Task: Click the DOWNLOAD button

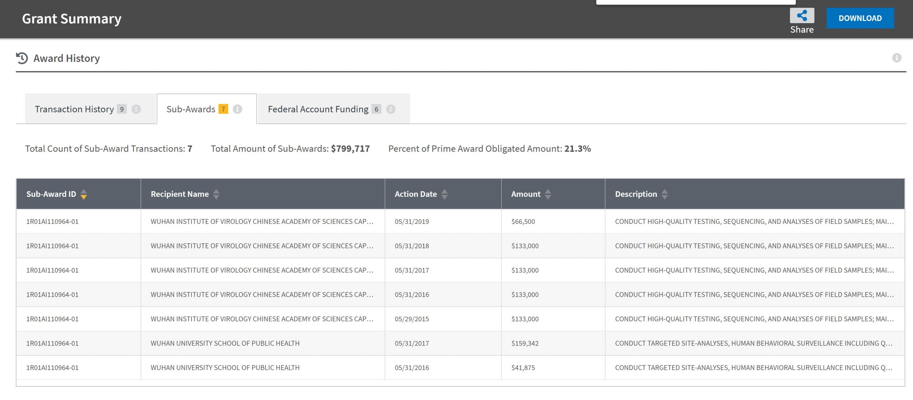Action: (x=860, y=18)
